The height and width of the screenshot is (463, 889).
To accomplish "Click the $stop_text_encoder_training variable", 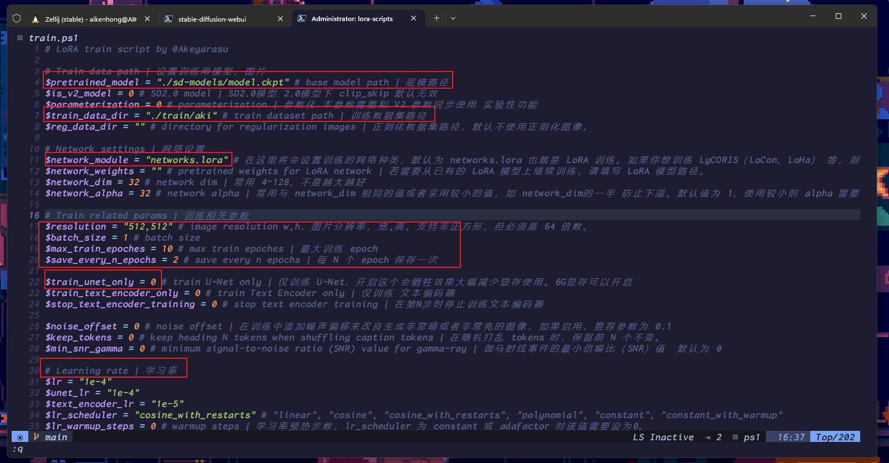I will click(120, 304).
